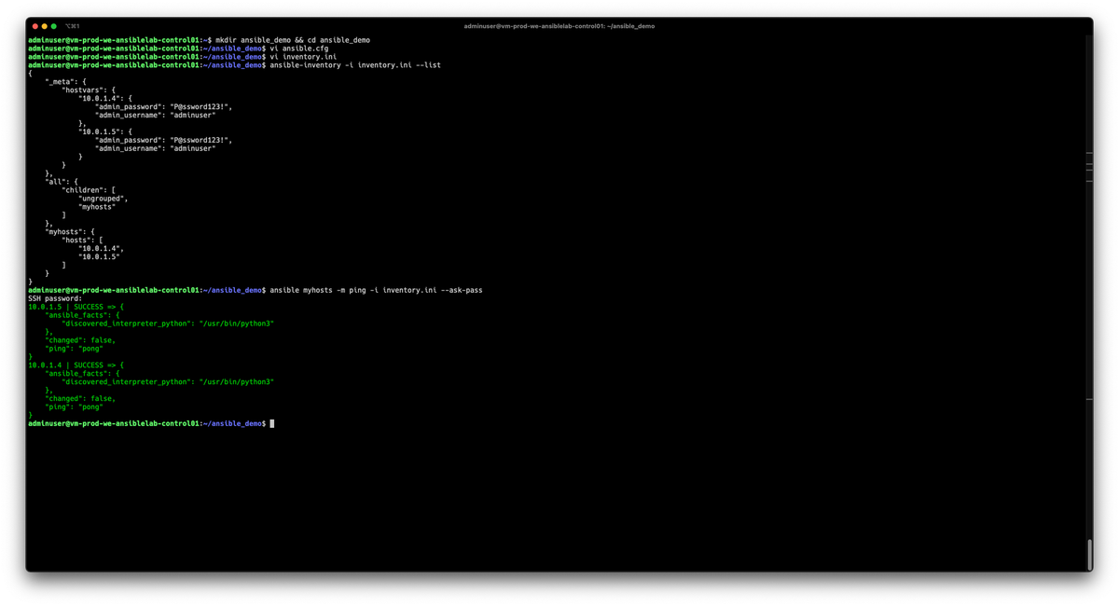Viewport: 1119px width, 606px height.
Task: Click the blinking cursor at the last prompt
Action: click(x=271, y=423)
